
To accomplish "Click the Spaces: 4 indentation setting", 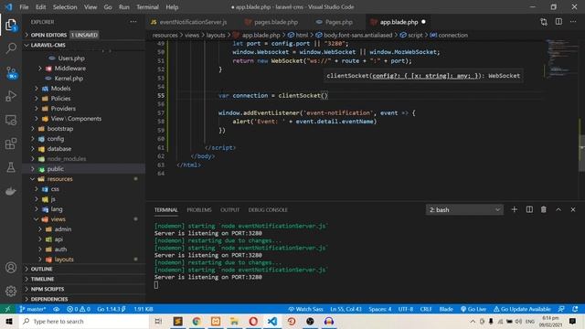I will (380, 309).
